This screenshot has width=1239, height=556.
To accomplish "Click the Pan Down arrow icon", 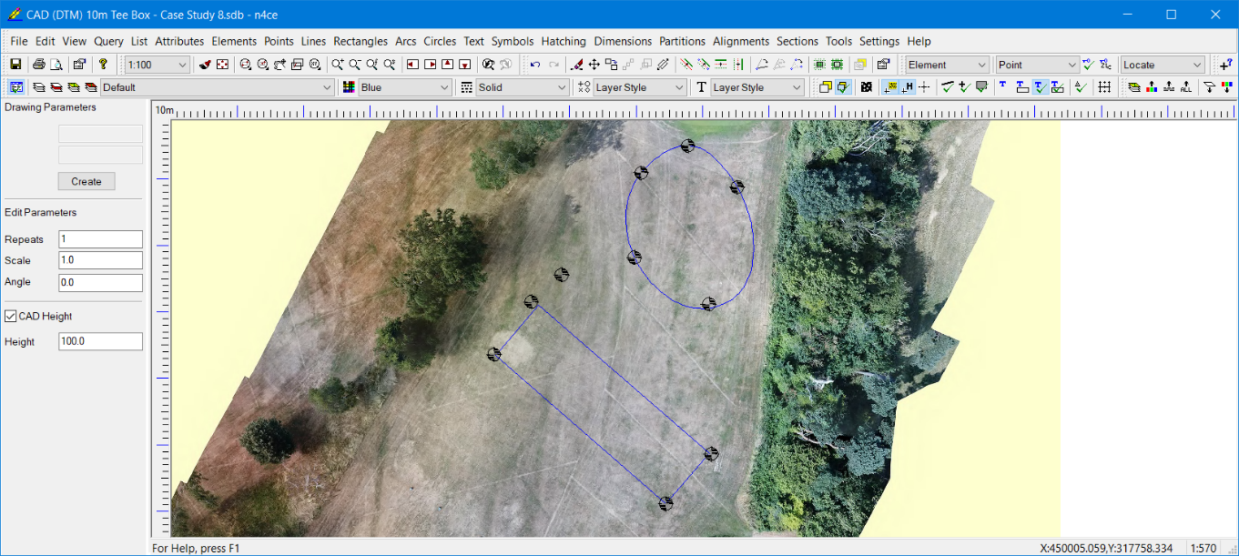I will tap(464, 65).
